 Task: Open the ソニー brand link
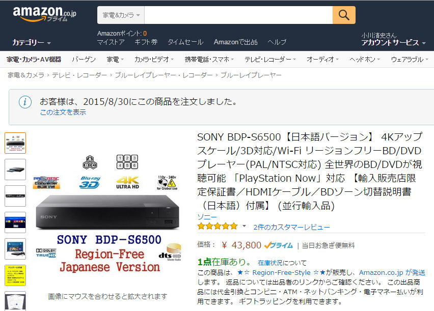207,217
